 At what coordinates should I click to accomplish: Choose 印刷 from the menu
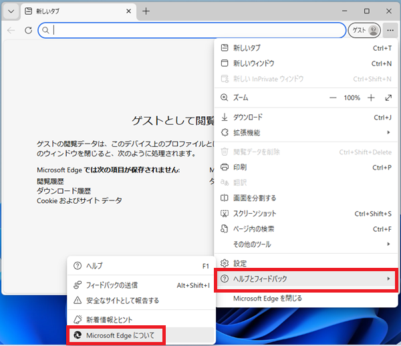[241, 167]
